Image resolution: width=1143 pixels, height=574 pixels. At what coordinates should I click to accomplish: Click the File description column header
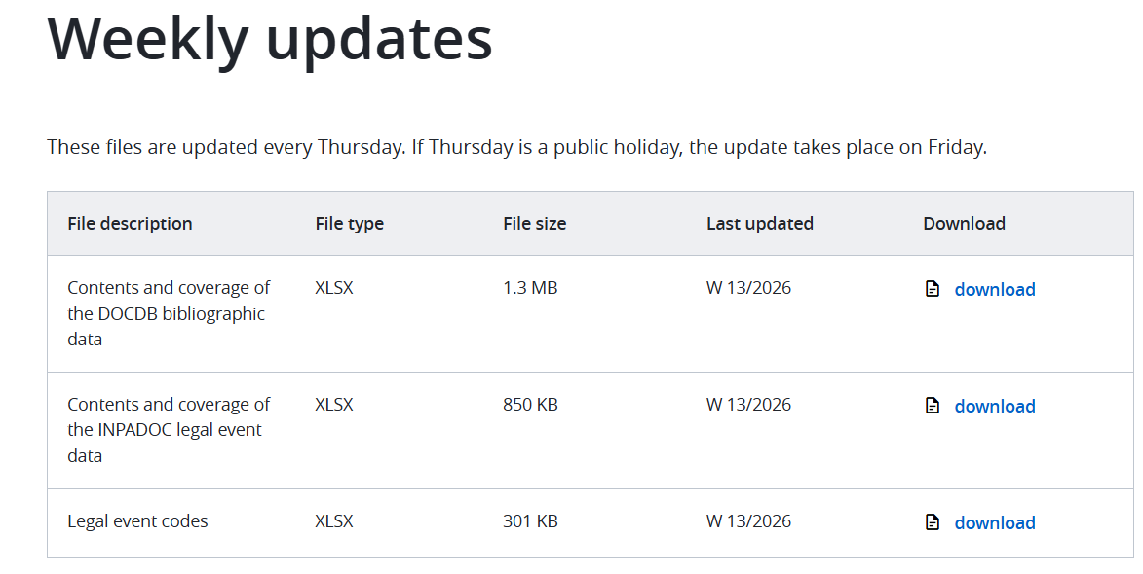[130, 224]
